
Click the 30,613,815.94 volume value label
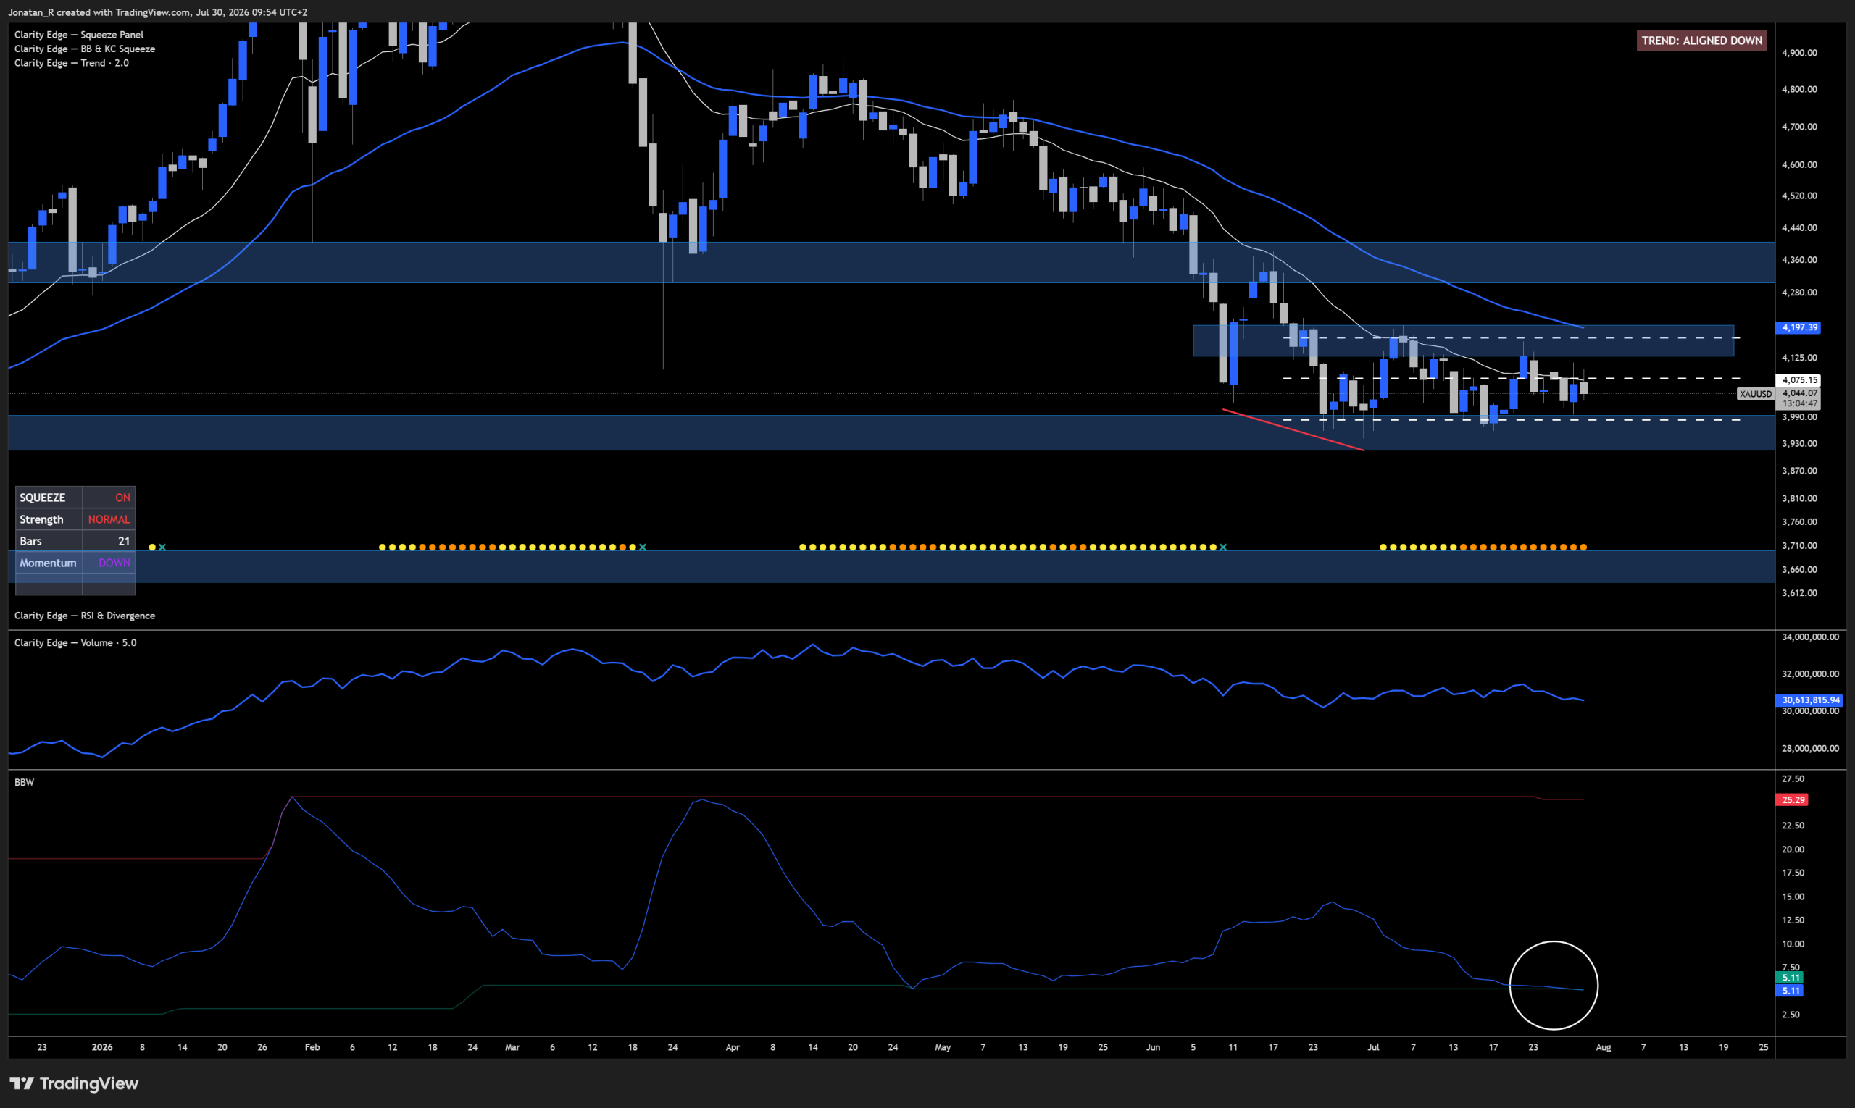1810,700
